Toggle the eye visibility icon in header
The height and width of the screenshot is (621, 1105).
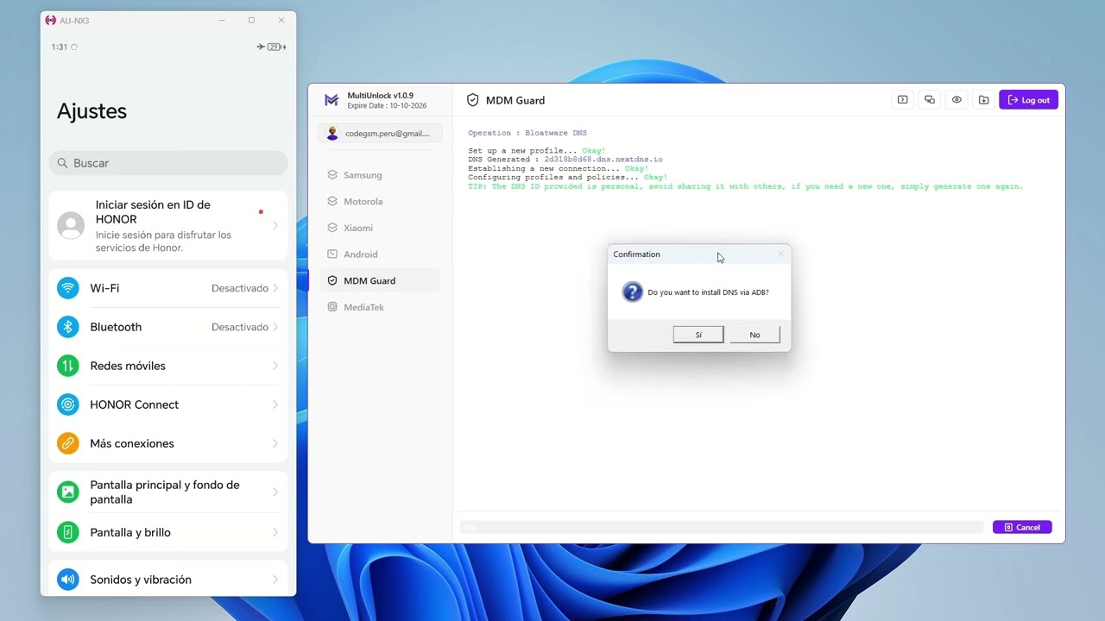click(x=957, y=100)
